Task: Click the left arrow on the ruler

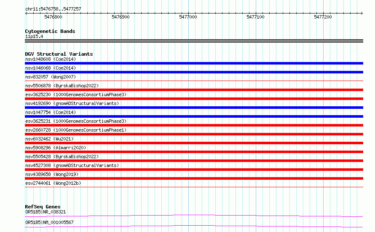Action: 26,13
